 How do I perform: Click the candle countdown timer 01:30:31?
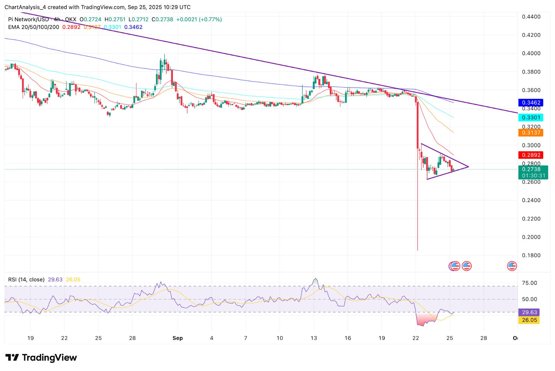(x=533, y=176)
